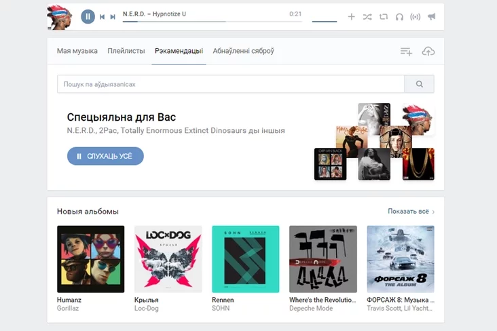Click the megaphone share icon
Image resolution: width=497 pixels, height=331 pixels.
[x=431, y=16]
